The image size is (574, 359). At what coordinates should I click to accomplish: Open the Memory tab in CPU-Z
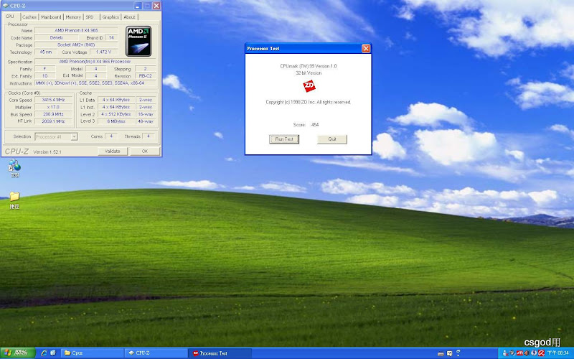tap(73, 17)
